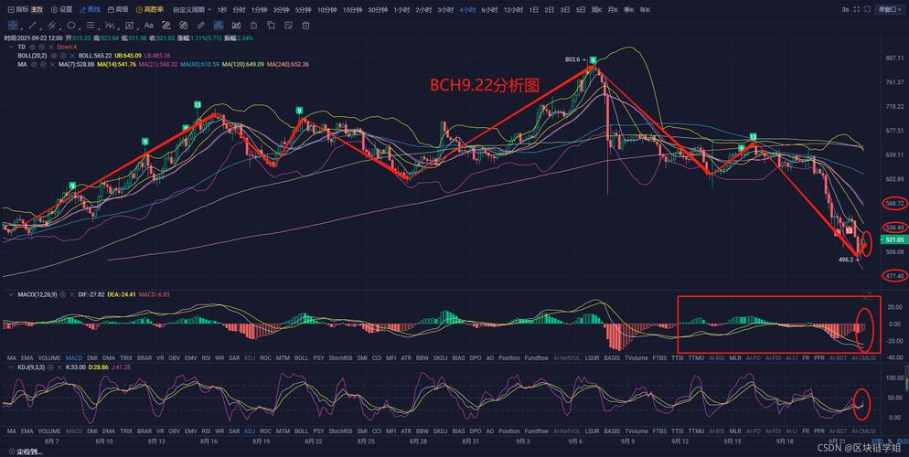
Task: Click the copy drawings icon
Action: tap(271, 26)
